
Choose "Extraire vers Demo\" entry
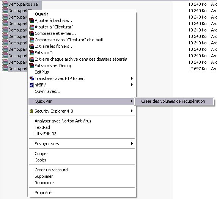point(82,66)
